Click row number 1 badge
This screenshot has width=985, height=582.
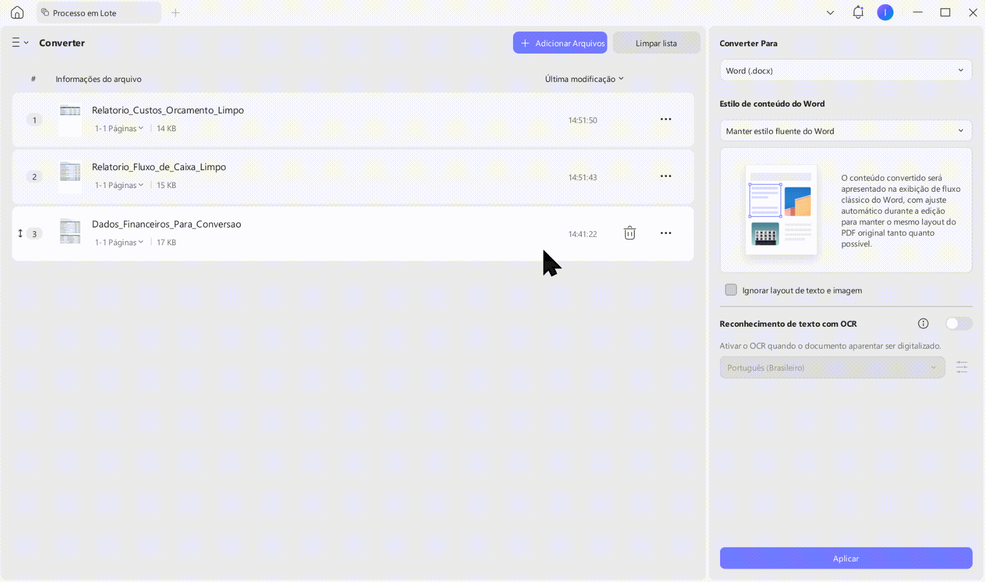(x=35, y=120)
